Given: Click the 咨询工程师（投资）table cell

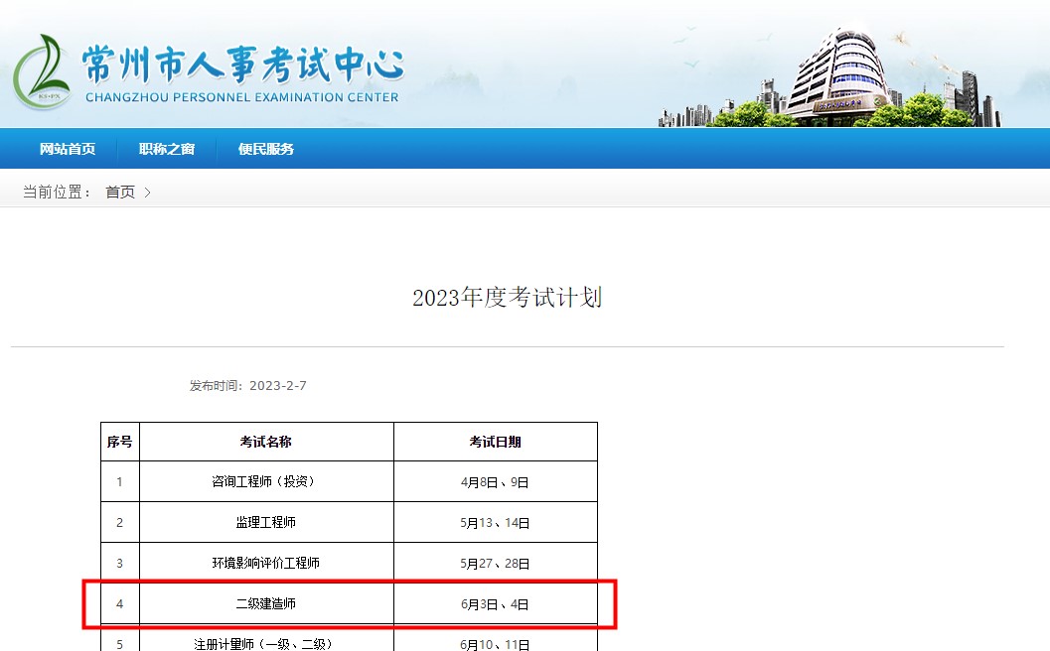Looking at the screenshot, I should (262, 481).
